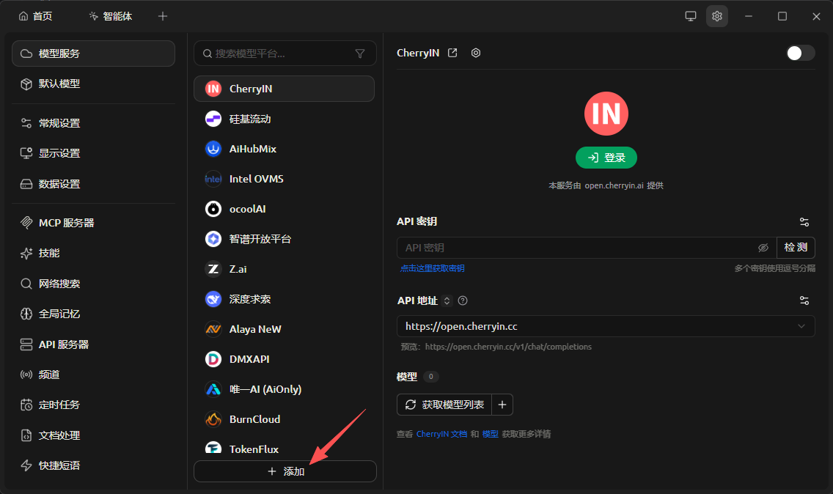The image size is (833, 494).
Task: Open API 地址 settings sliders icon
Action: [x=804, y=301]
